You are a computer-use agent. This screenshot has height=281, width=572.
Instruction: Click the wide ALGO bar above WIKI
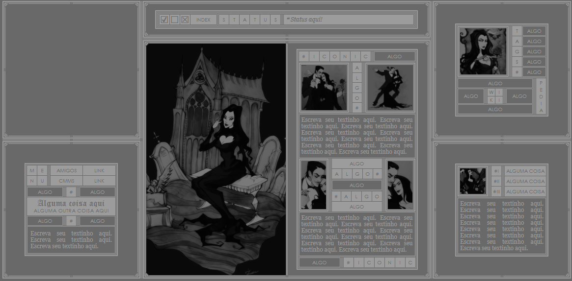tap(495, 83)
